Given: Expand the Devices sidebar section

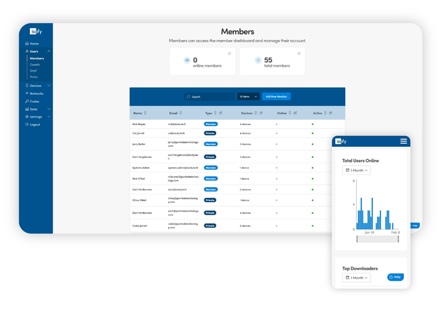Looking at the screenshot, I should pos(49,85).
